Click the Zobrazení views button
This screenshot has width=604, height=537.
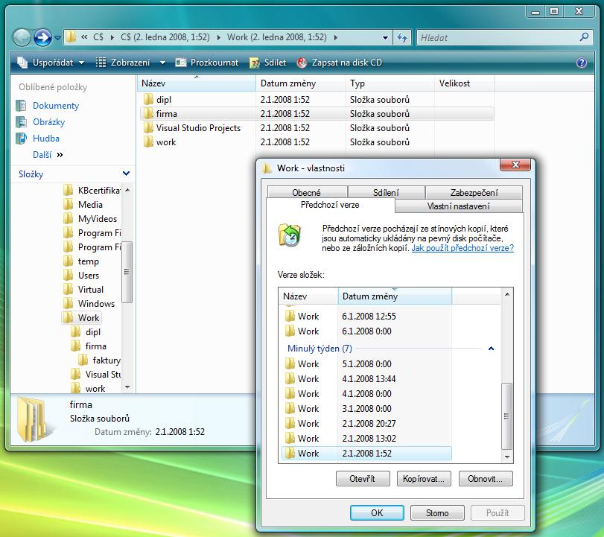tap(124, 63)
